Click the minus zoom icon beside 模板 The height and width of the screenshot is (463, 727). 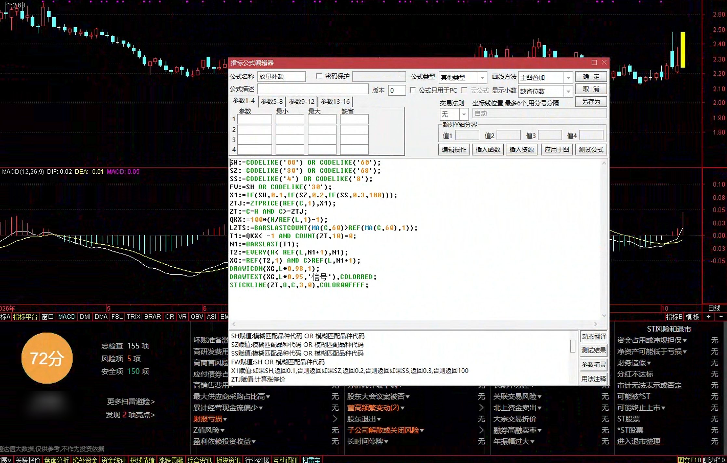(721, 317)
